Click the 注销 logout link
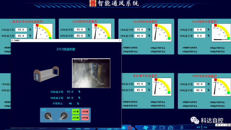This screenshot has width=231, height=130. [205, 127]
